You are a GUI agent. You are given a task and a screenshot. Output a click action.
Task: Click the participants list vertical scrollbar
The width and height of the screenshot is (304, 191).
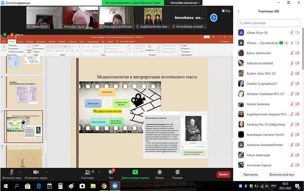pos(303,51)
